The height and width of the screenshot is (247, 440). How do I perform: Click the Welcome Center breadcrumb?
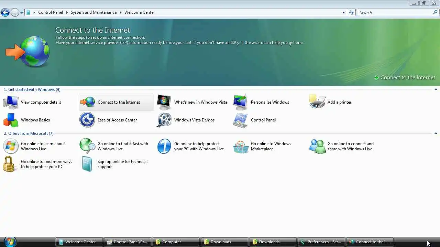pyautogui.click(x=140, y=12)
